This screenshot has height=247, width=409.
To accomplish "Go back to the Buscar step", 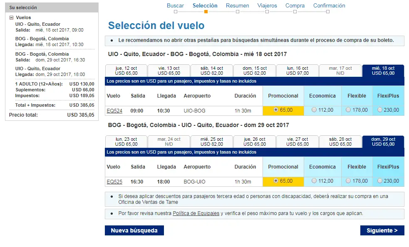I will point(175,6).
